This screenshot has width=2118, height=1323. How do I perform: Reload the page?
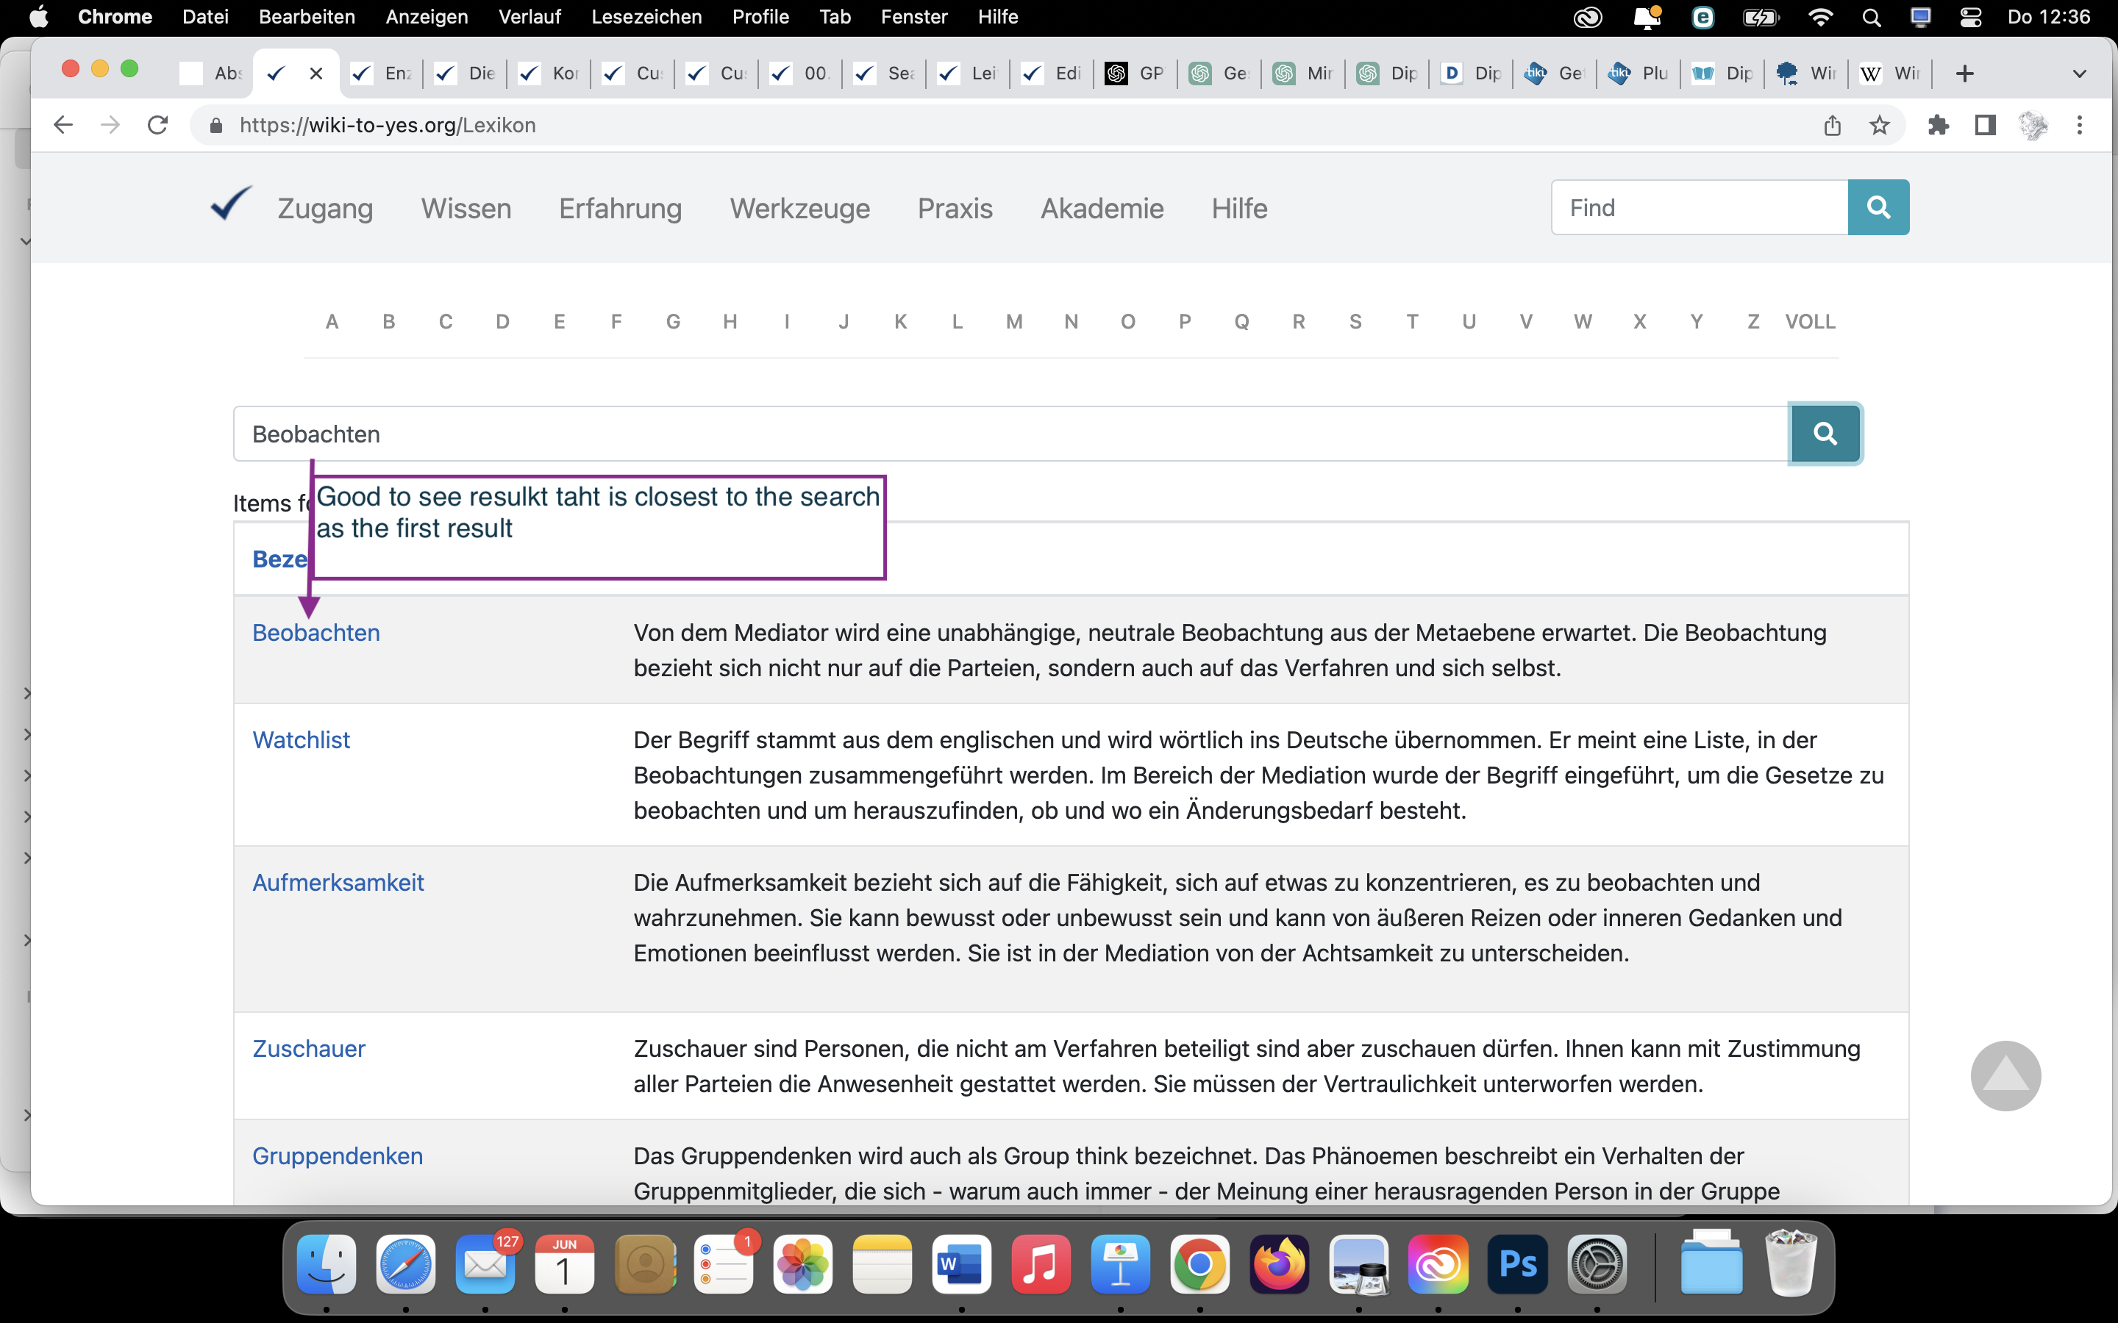tap(157, 125)
